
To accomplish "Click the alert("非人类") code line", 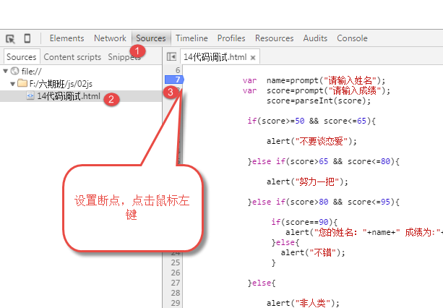I will click(303, 303).
